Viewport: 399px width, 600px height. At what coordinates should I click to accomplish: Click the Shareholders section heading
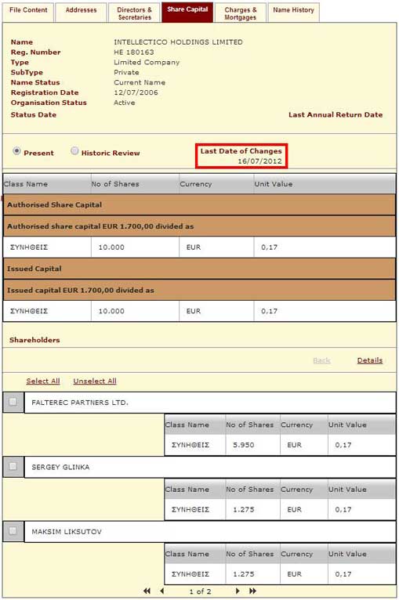(34, 340)
